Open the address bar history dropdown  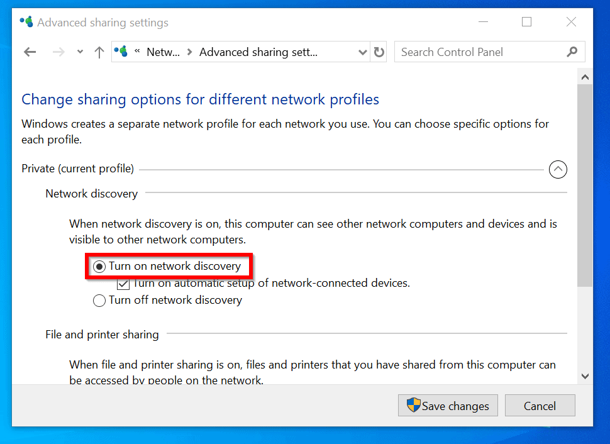coord(362,52)
